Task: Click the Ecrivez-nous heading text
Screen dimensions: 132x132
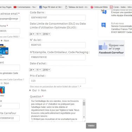Action: pyautogui.click(x=117, y=24)
